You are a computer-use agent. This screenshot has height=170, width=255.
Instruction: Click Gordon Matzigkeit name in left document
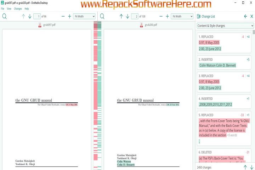(x=25, y=161)
